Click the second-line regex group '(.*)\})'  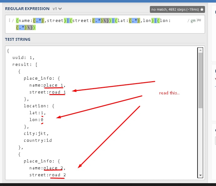click(26, 28)
